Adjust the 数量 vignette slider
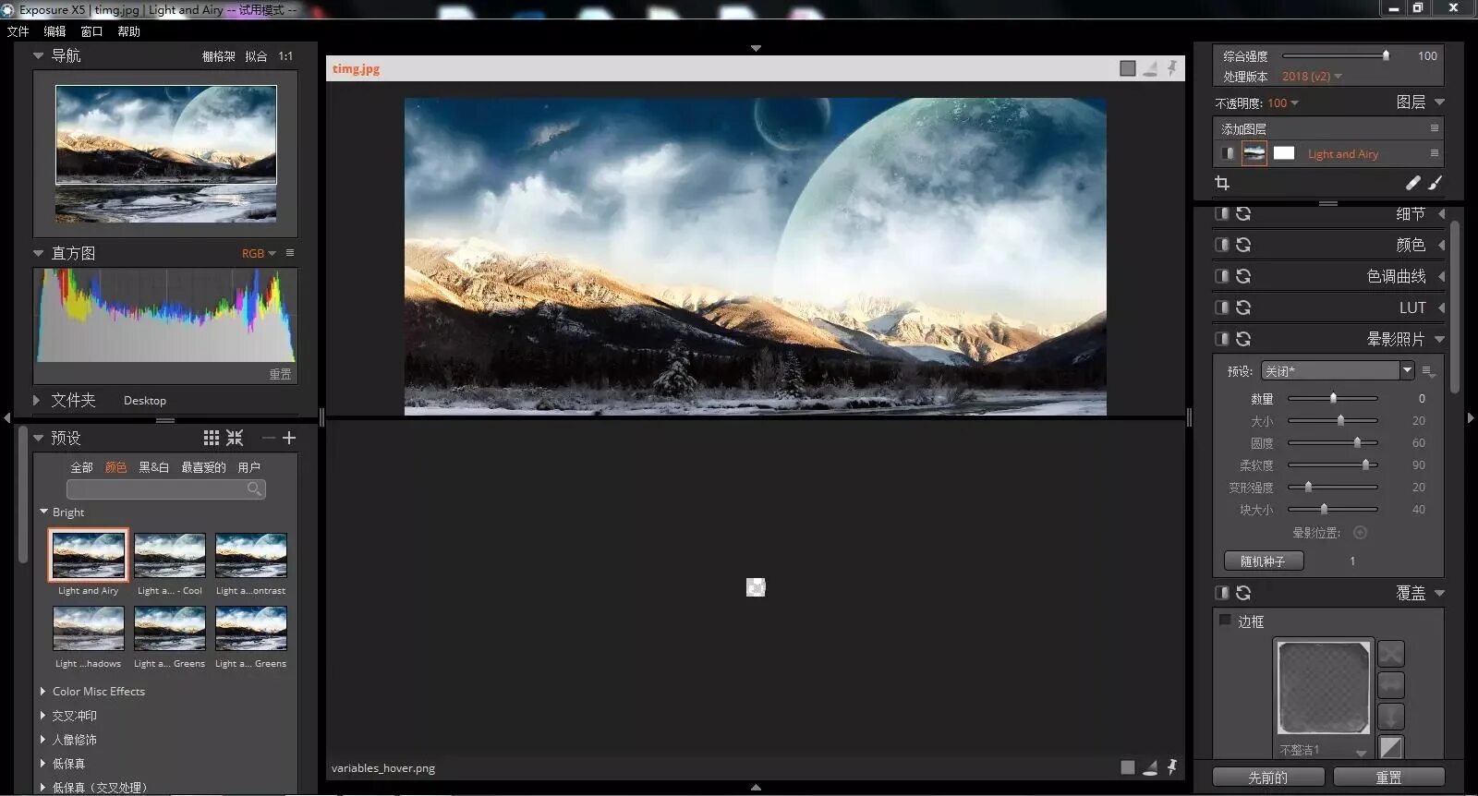1478x796 pixels. 1333,398
